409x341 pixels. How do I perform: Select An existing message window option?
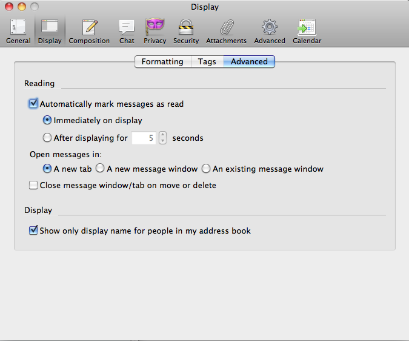(207, 169)
